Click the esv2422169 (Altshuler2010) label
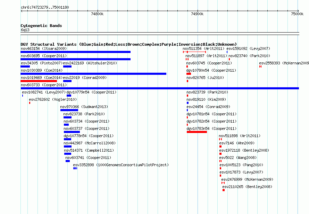 point(90,63)
